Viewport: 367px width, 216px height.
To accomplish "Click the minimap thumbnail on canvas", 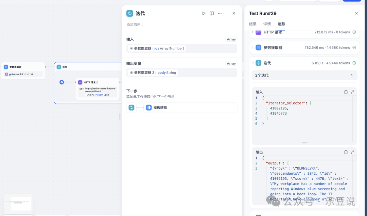I will [x=18, y=204].
